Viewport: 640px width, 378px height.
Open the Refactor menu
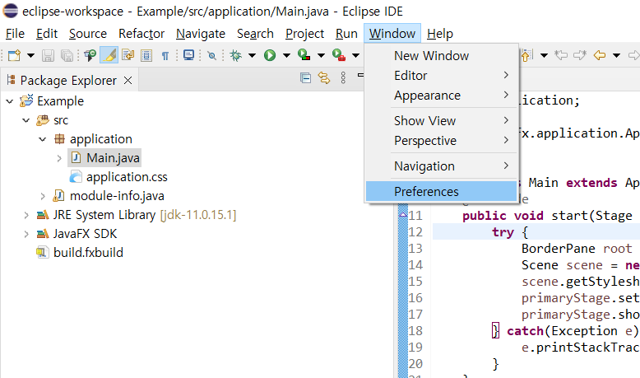(141, 34)
